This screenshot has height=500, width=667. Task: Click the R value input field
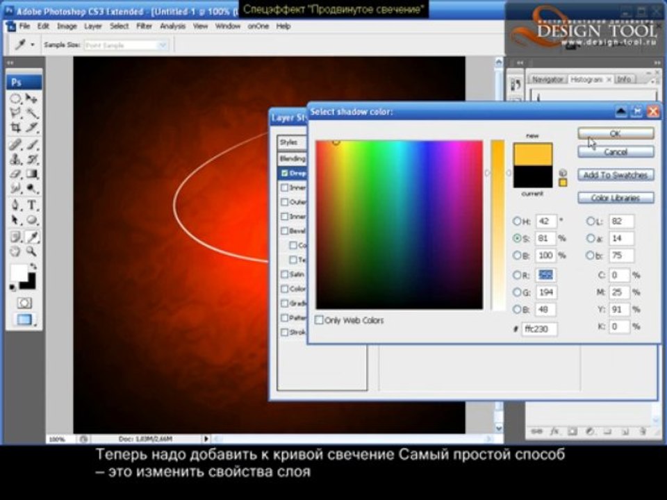(546, 275)
